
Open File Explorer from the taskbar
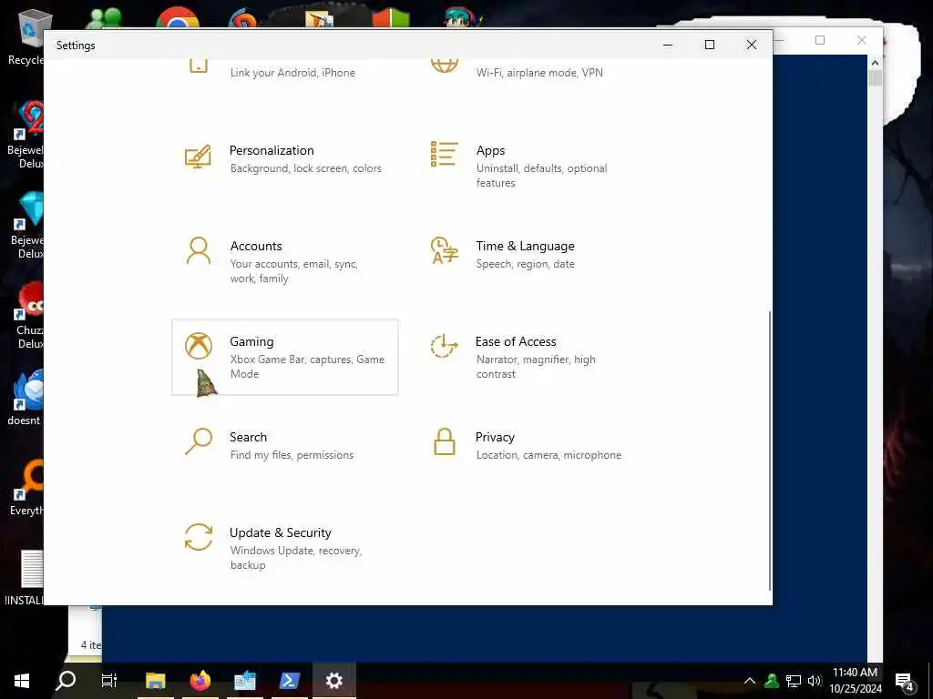point(155,681)
